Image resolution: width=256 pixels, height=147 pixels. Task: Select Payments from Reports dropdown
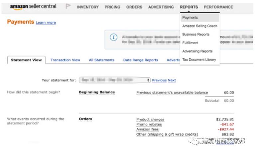[x=190, y=18]
